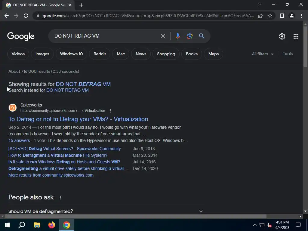
Task: Open search Tools
Action: click(288, 54)
